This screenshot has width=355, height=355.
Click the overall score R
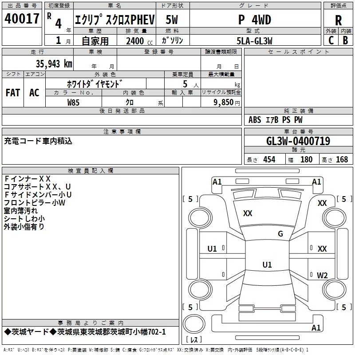click(338, 20)
